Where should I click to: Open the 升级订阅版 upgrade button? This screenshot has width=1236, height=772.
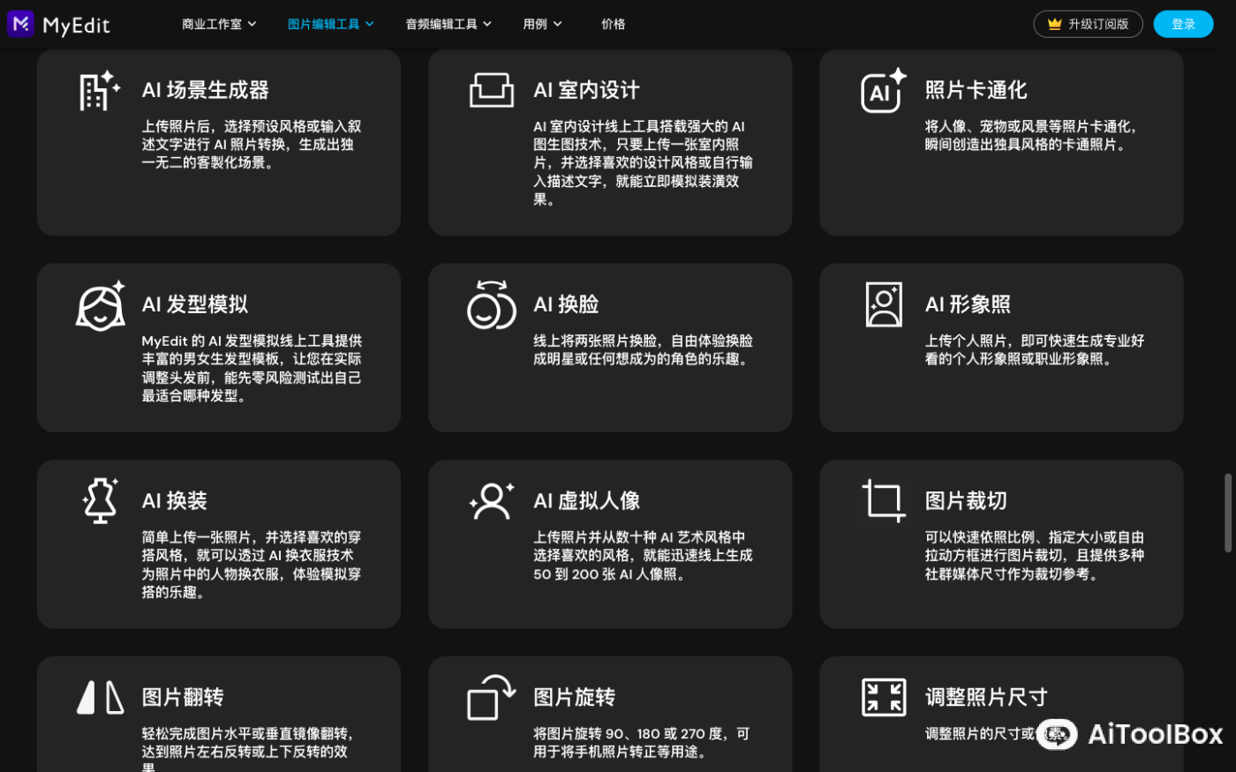(1088, 24)
